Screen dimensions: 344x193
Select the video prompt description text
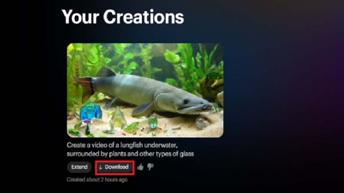[x=130, y=149]
